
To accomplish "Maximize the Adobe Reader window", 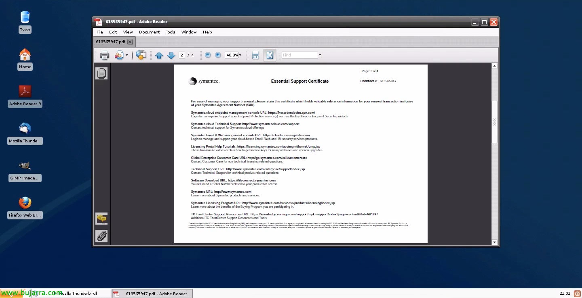I will 484,22.
